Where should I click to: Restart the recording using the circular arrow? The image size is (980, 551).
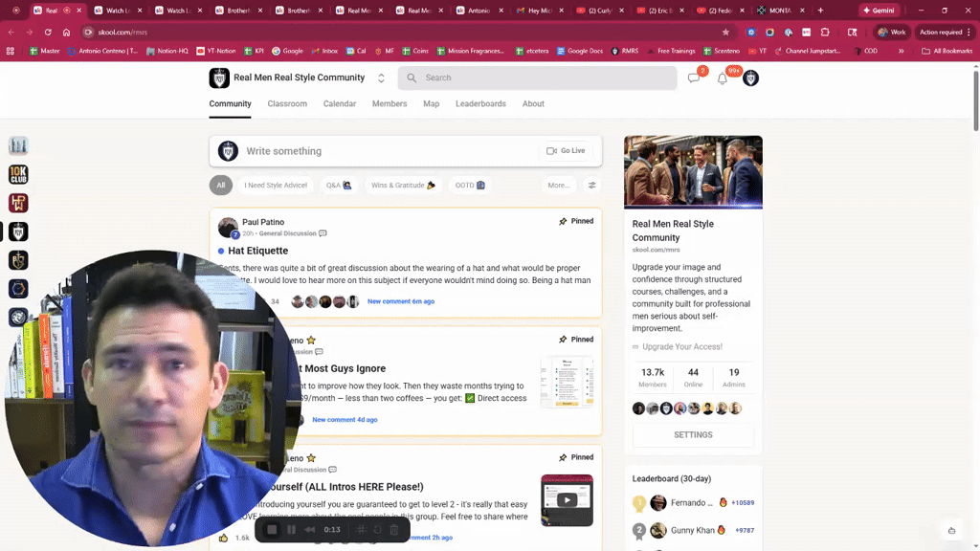[377, 529]
